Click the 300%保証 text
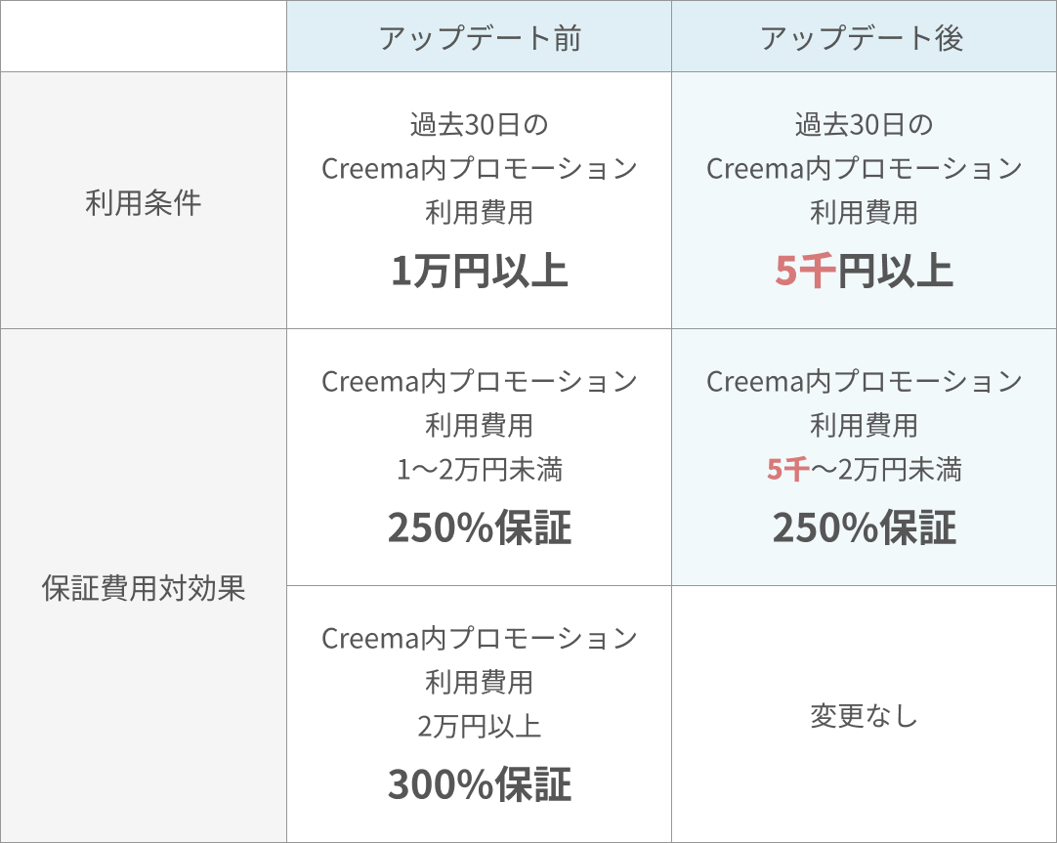This screenshot has height=843, width=1057. coord(479,785)
